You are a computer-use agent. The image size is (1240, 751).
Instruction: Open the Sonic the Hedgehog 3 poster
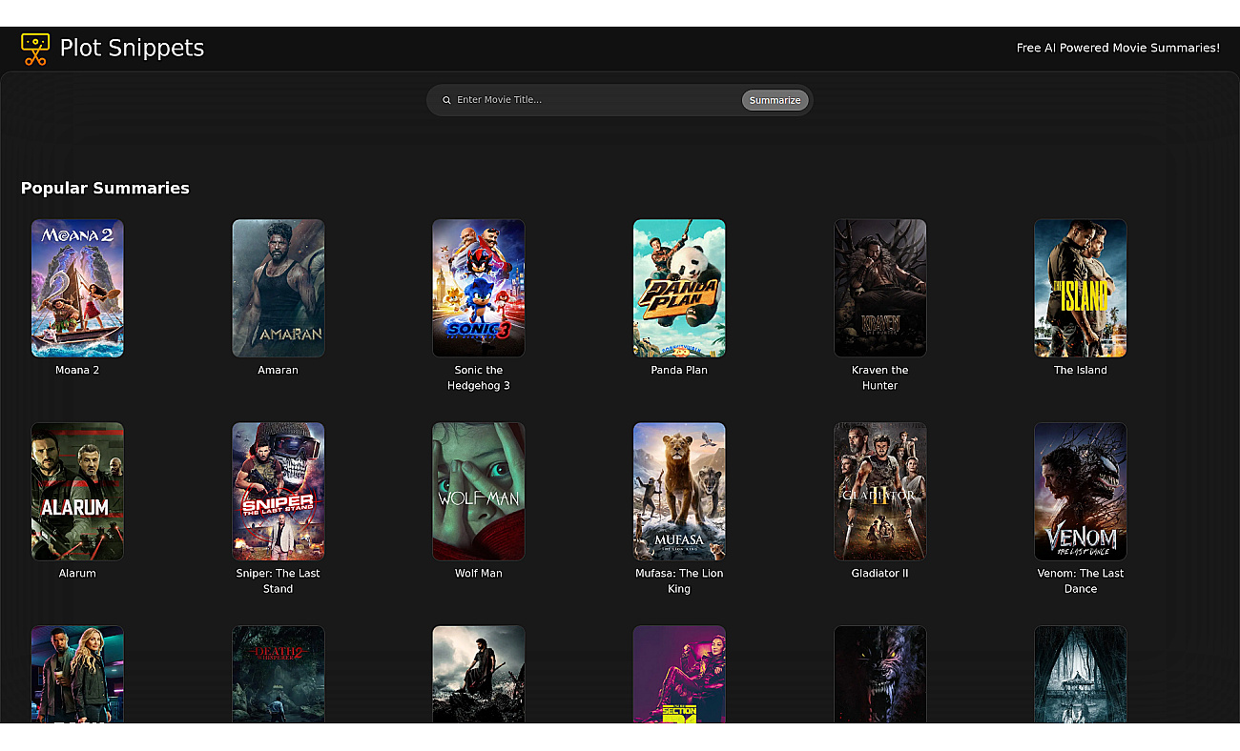point(479,289)
